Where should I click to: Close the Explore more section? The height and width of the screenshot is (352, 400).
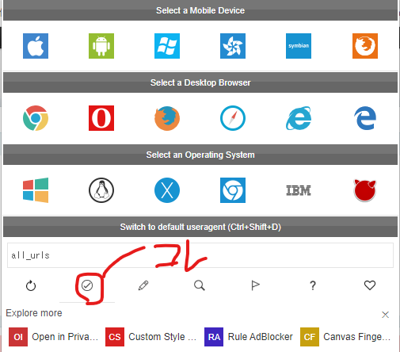pyautogui.click(x=385, y=315)
